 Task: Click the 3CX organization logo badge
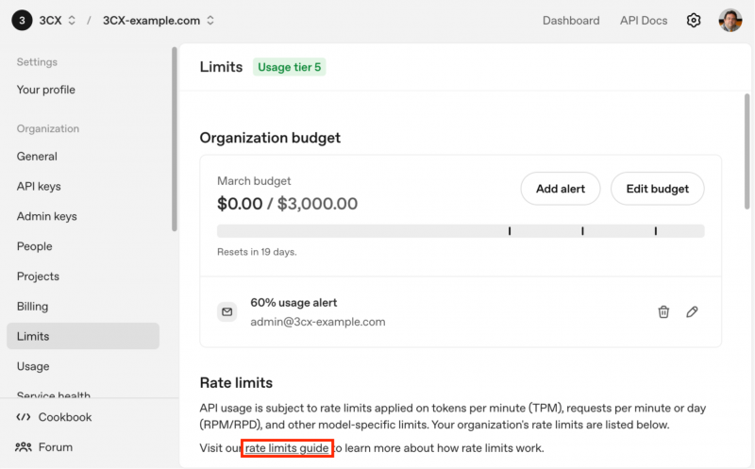pos(22,20)
